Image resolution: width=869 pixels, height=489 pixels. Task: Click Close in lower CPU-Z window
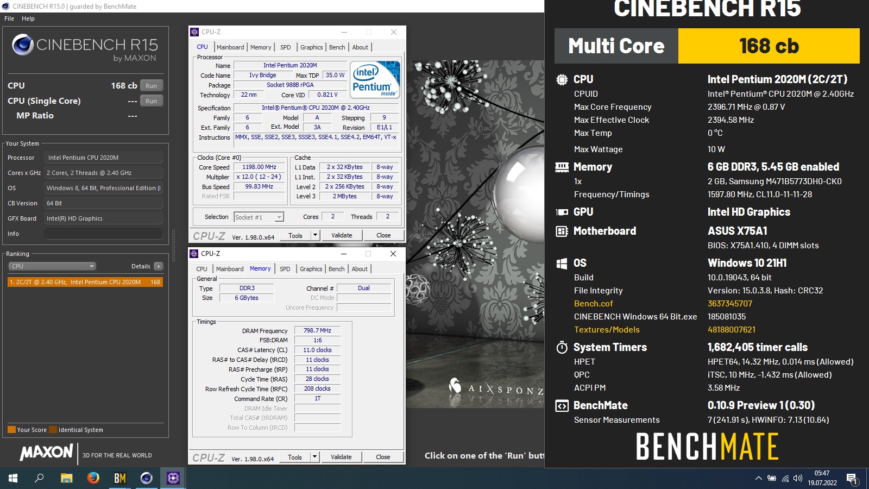point(383,457)
